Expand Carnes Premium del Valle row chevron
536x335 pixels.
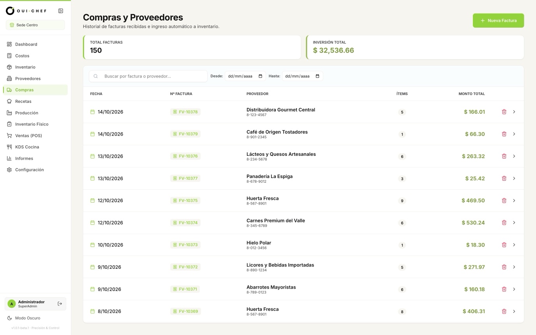[514, 223]
